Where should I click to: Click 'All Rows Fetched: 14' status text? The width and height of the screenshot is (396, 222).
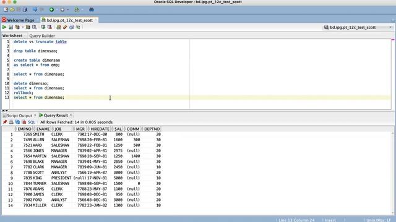coord(77,122)
